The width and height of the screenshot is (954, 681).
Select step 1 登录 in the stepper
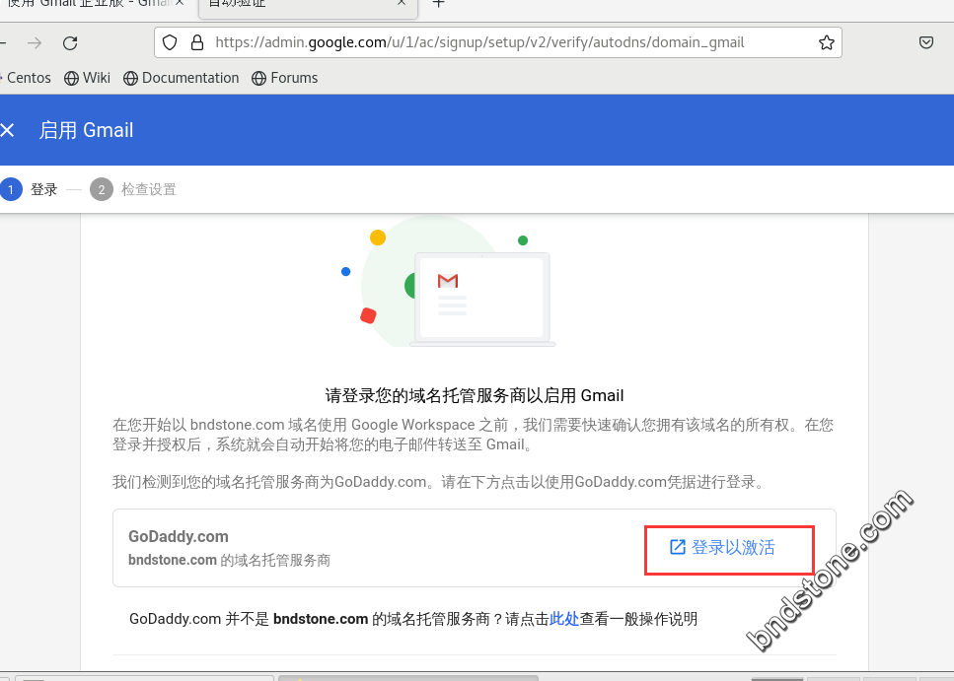[30, 189]
